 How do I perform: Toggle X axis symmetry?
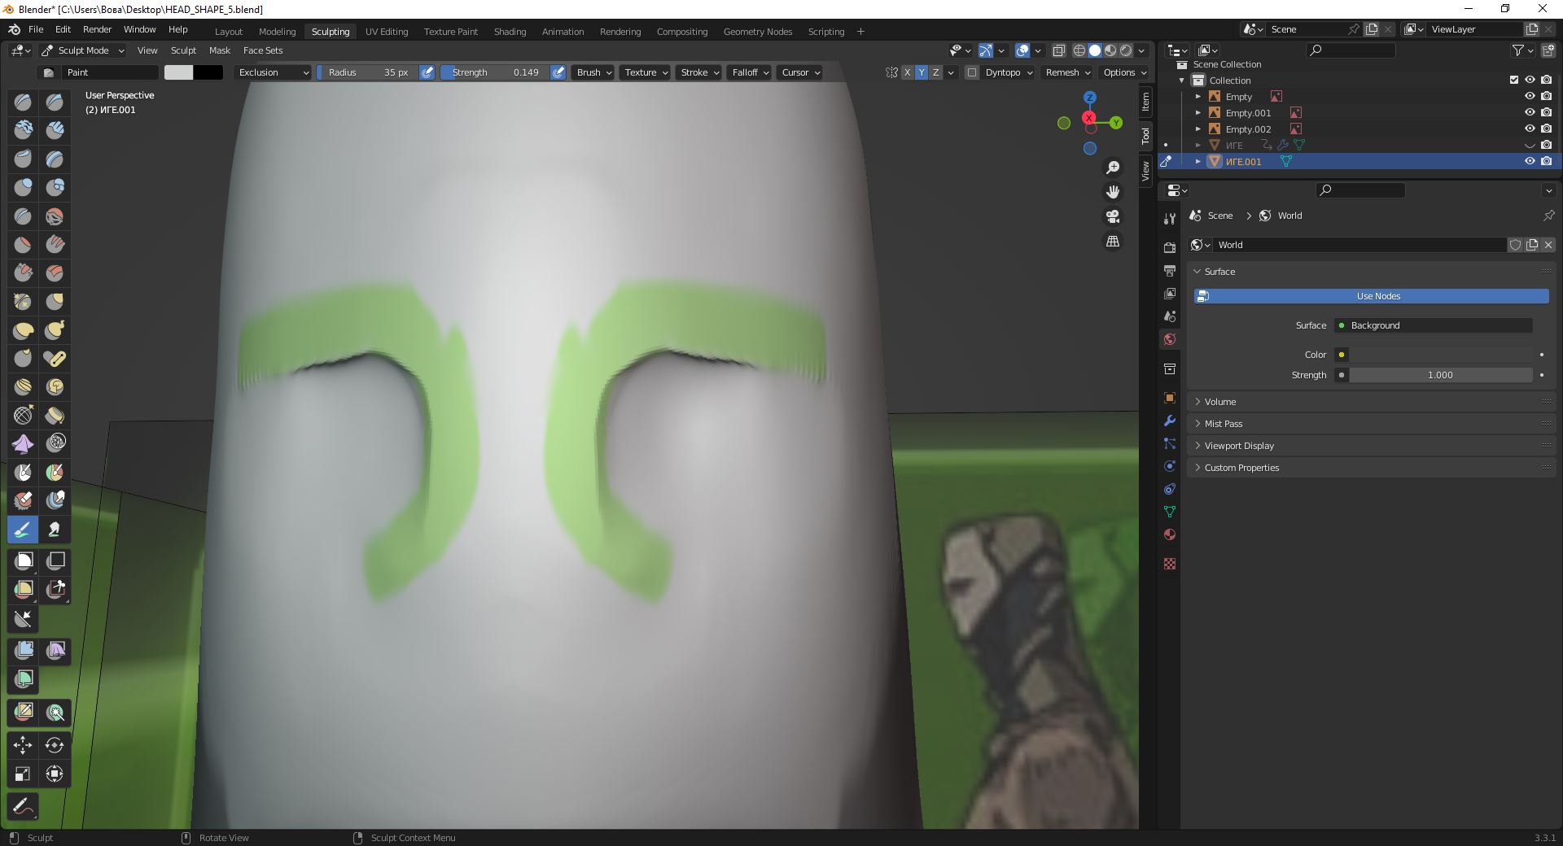[x=907, y=72]
